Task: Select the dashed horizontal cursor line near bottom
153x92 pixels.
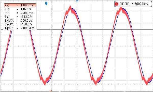Action: [76, 85]
